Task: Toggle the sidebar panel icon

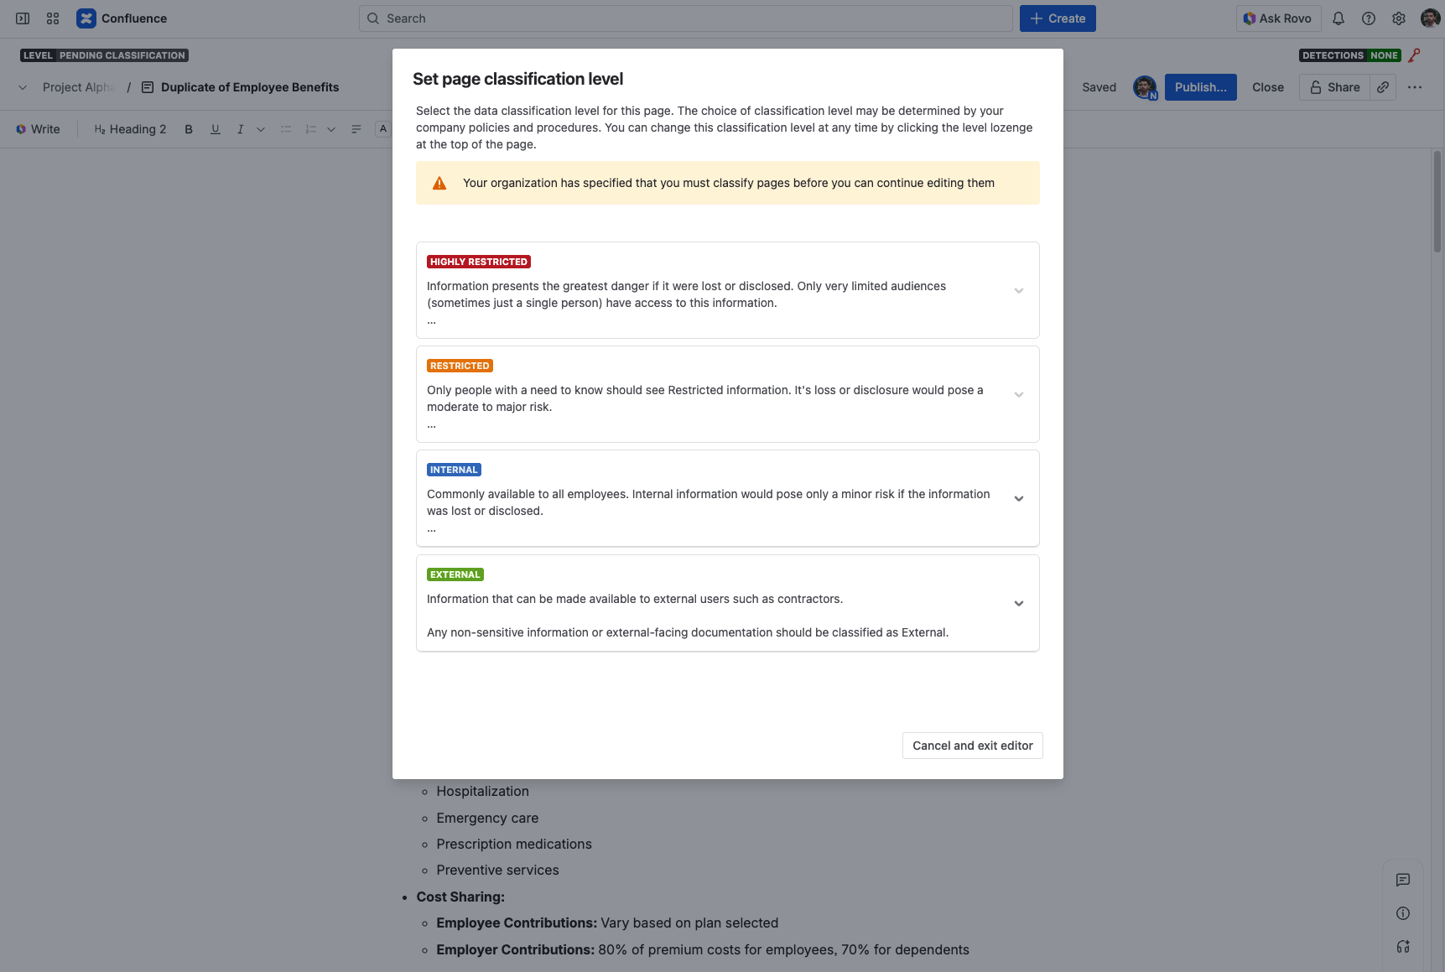Action: [x=23, y=18]
